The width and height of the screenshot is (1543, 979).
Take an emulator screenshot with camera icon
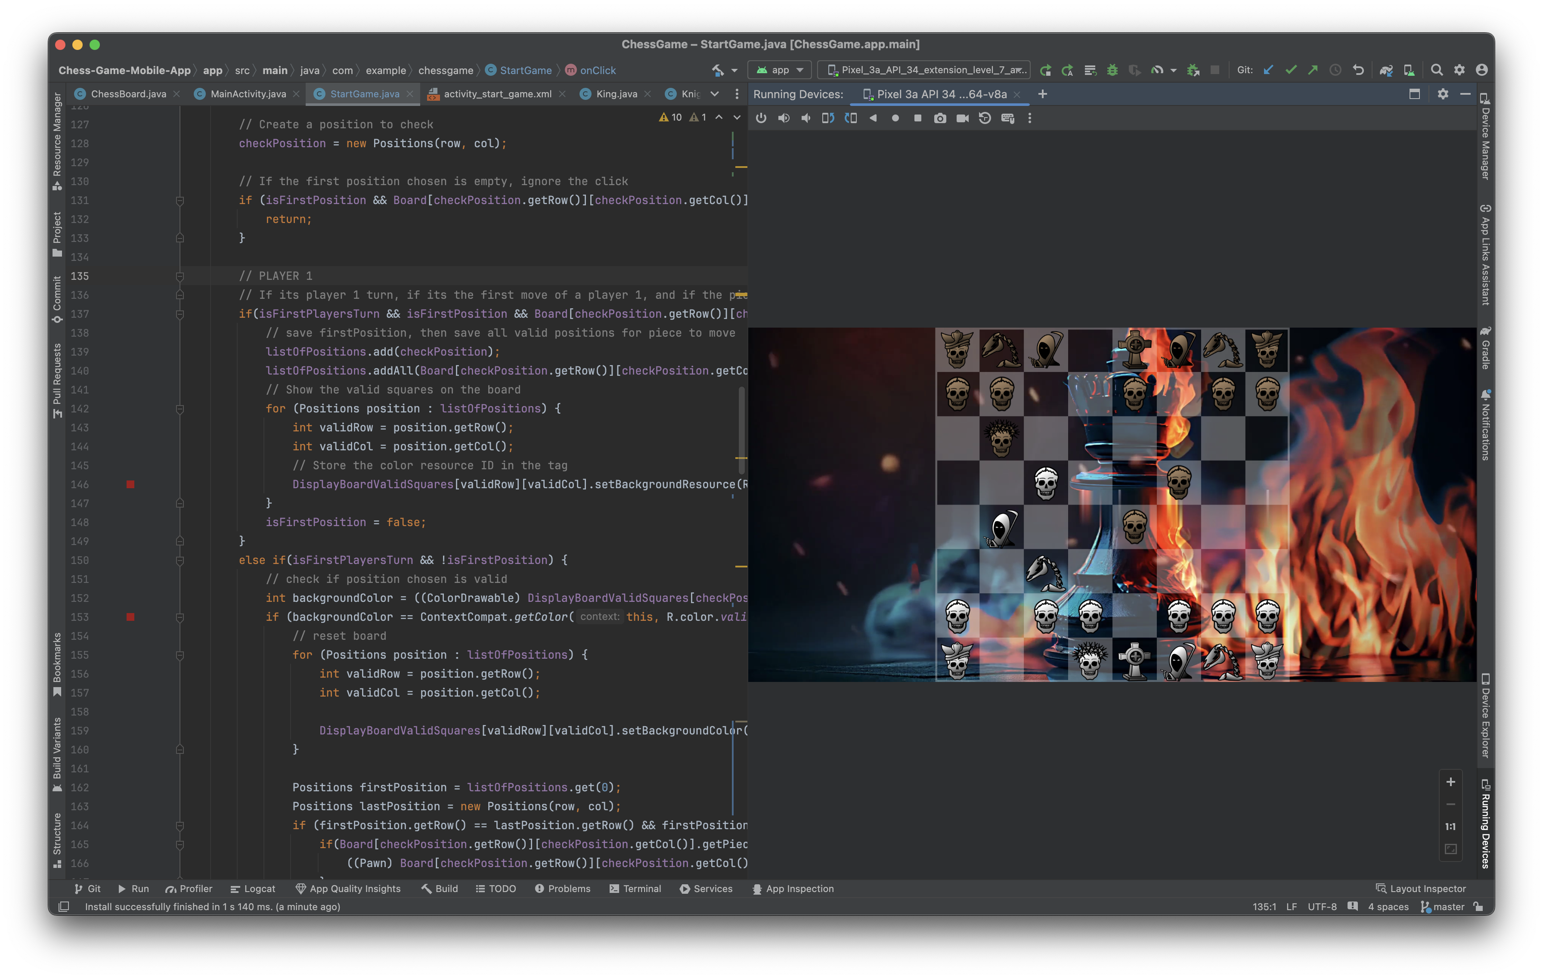coord(939,118)
